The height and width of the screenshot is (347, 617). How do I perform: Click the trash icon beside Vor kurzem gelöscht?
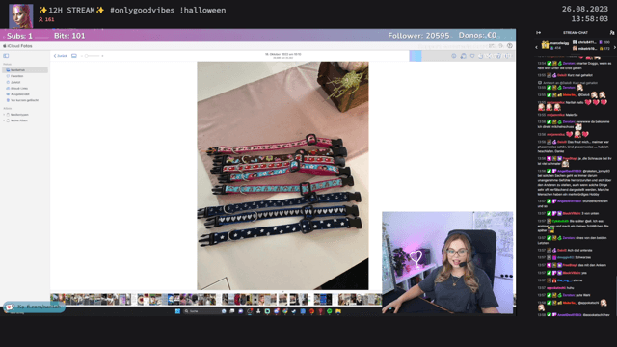pos(8,100)
